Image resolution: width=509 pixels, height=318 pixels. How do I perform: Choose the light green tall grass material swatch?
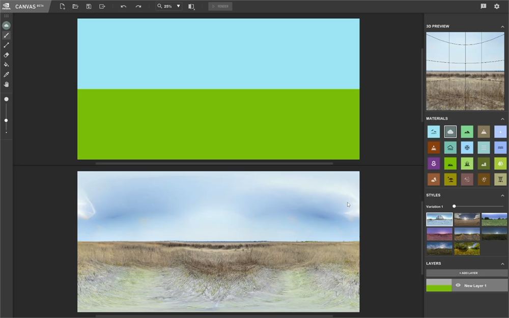coord(467,163)
